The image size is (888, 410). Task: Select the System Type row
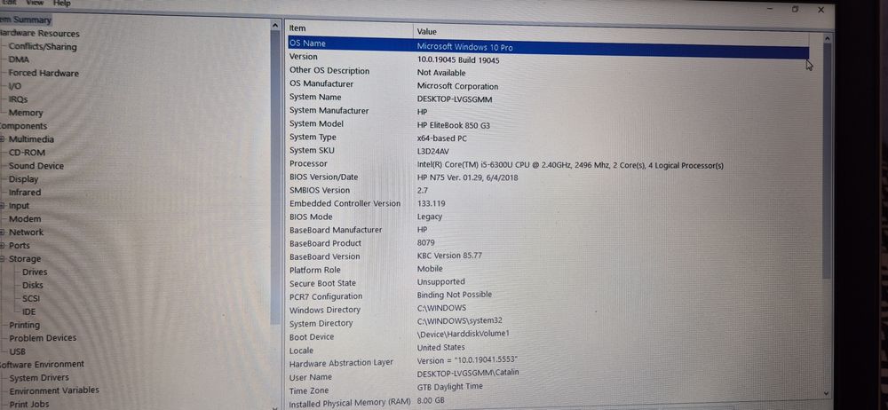(x=548, y=138)
